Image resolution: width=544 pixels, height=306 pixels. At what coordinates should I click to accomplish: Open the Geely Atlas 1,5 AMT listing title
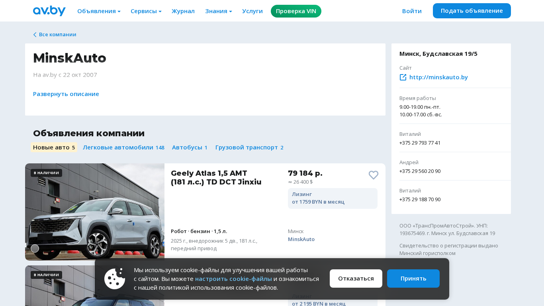click(216, 178)
